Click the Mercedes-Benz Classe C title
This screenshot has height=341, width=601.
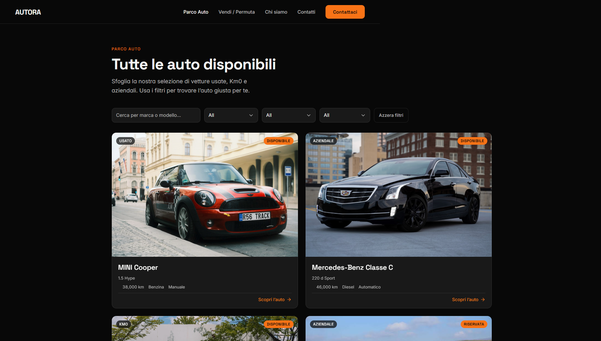coord(352,268)
